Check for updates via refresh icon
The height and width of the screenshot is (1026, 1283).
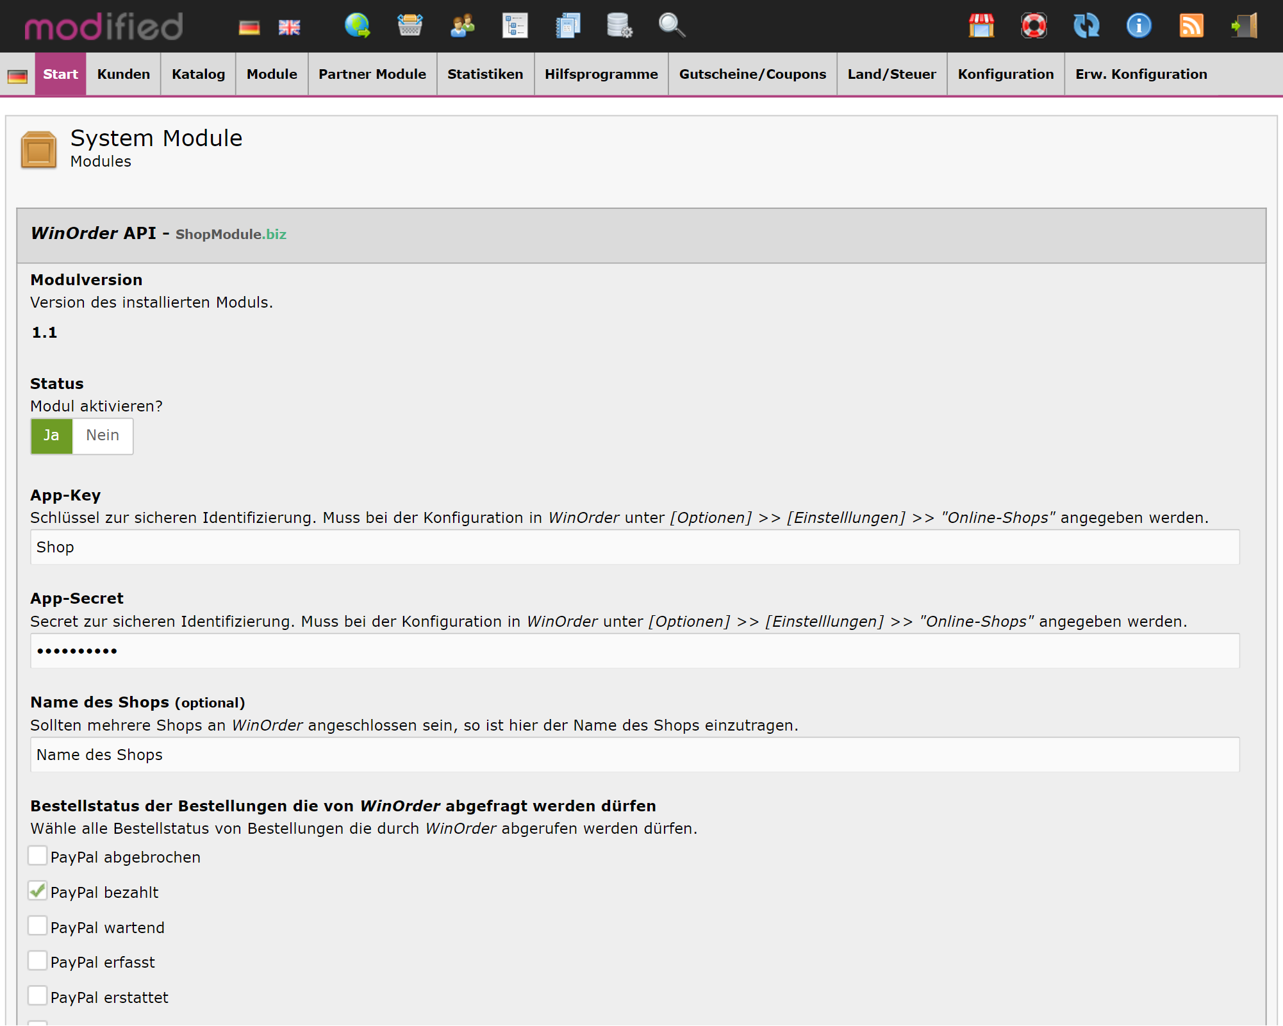point(1086,26)
